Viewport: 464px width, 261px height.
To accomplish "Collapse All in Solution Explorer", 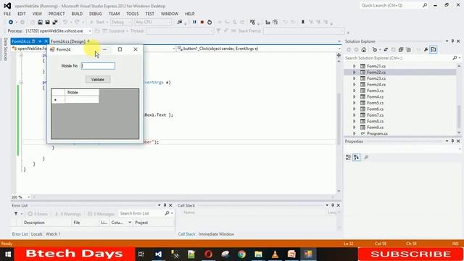I will 401,50.
